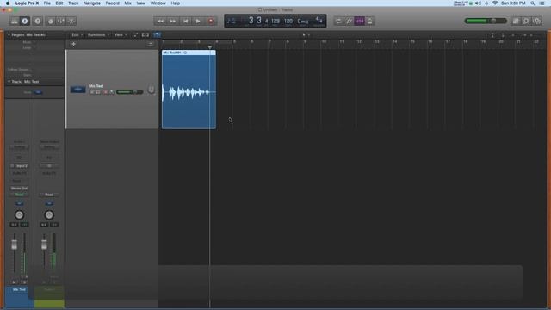Screen dimensions: 551x310
Task: Click the Forward transport button
Action: tap(173, 21)
